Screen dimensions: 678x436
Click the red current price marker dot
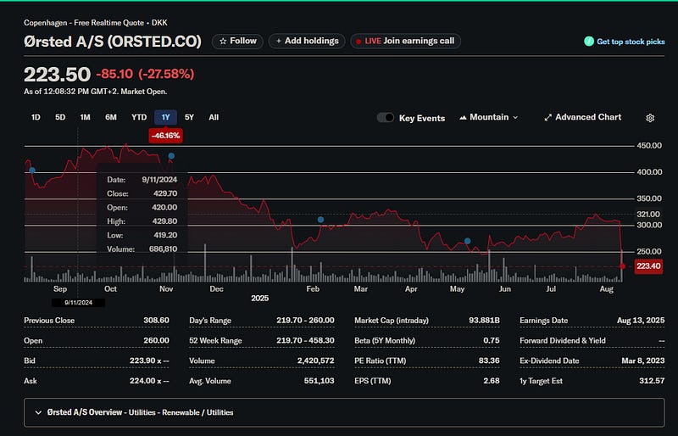pos(623,266)
